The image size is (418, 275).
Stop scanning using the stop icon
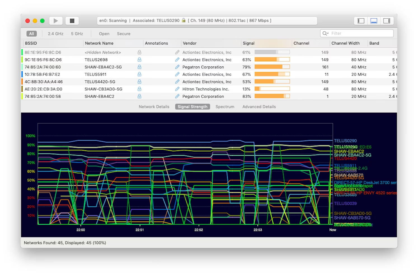[x=72, y=21]
